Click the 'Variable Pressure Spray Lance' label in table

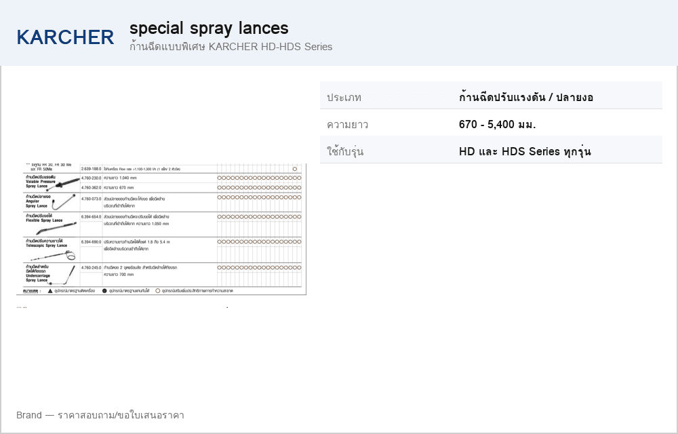click(x=41, y=184)
